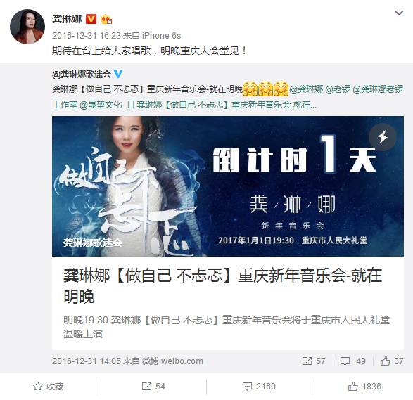Like this post with 1836 likes
The width and height of the screenshot is (413, 400).
coord(364,387)
